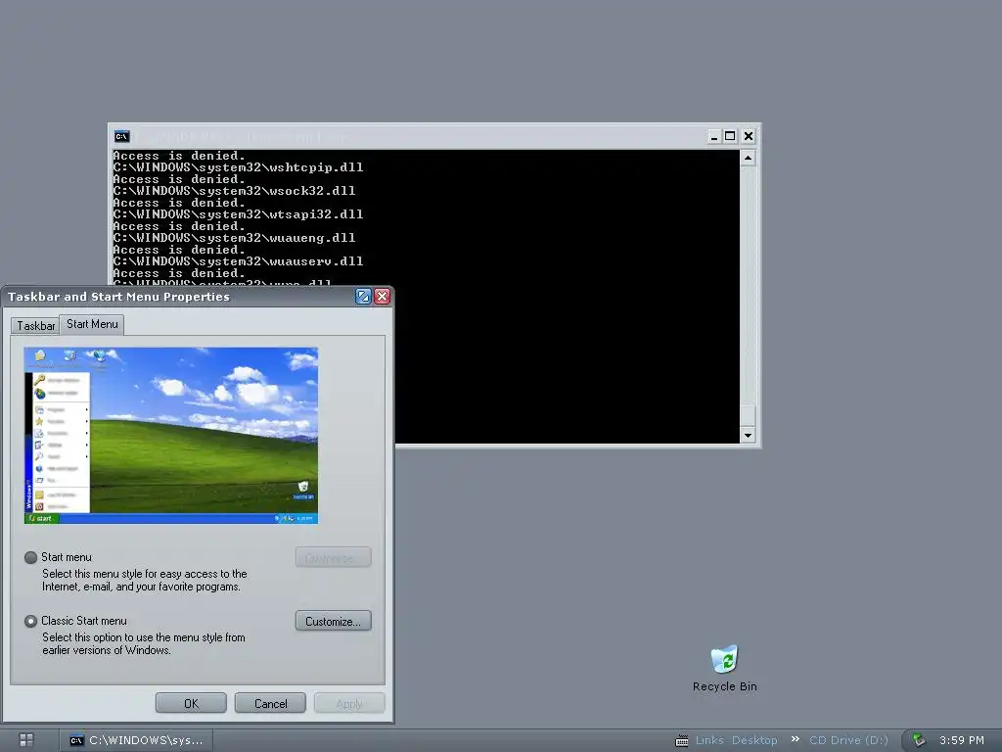
Task: Click the system tray icon beside the clock
Action: point(919,740)
